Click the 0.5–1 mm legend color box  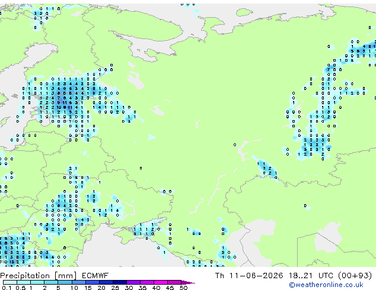(x=24, y=282)
